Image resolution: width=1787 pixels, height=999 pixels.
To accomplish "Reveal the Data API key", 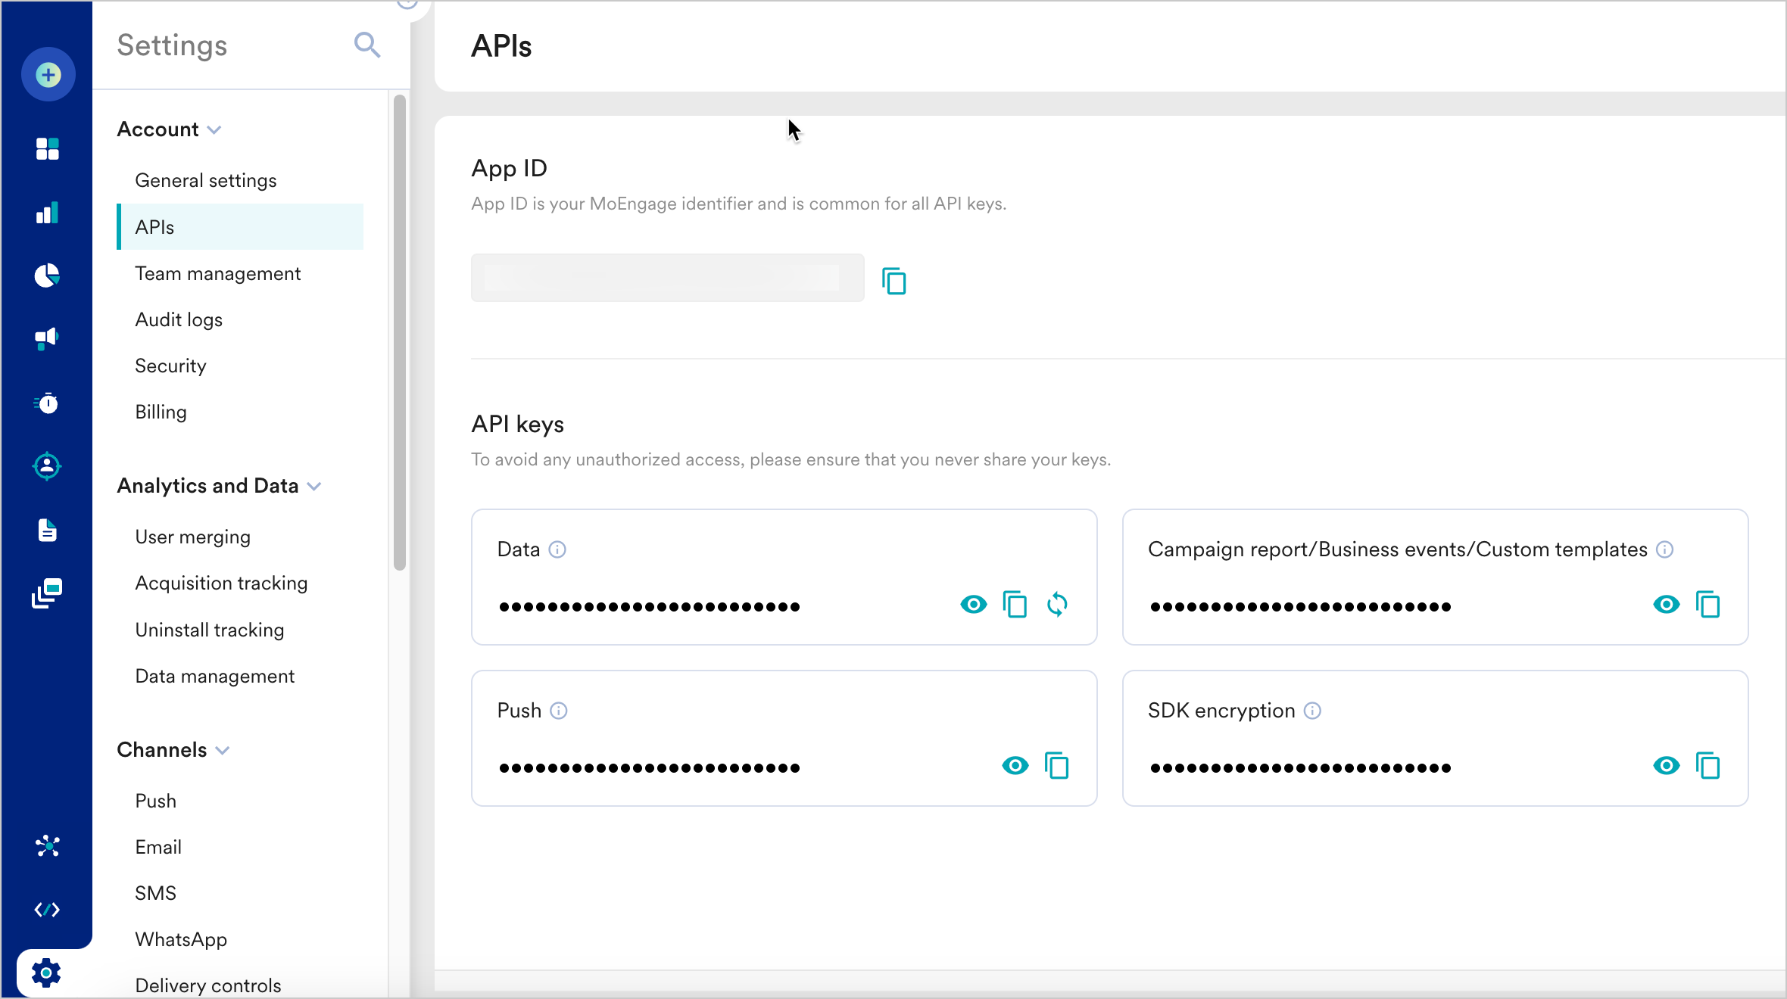I will coord(974,605).
